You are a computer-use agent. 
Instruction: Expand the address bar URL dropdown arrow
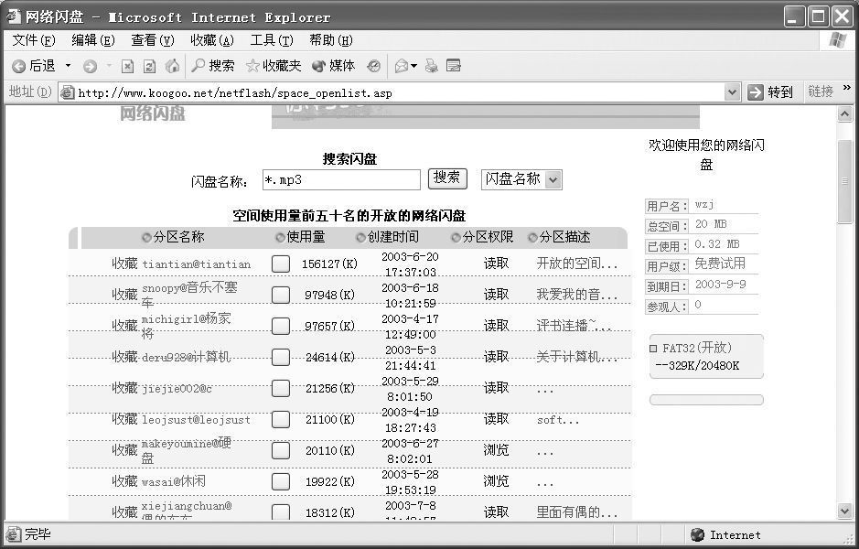(732, 92)
